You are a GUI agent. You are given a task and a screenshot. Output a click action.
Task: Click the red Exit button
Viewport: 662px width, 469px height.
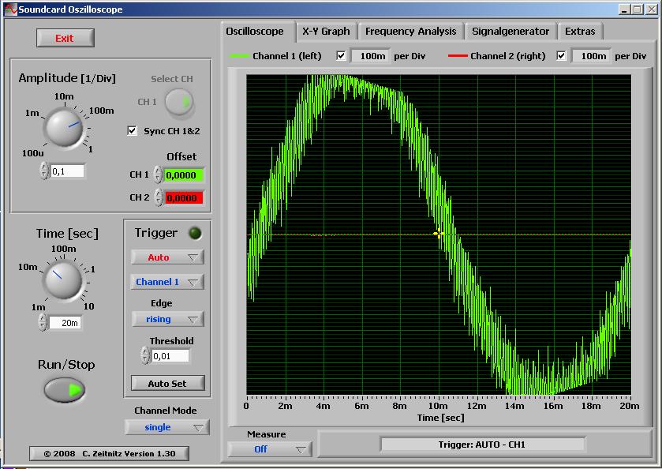65,38
